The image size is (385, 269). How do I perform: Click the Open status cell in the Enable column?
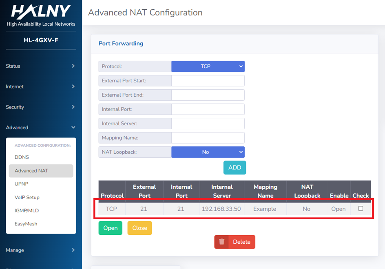[339, 209]
